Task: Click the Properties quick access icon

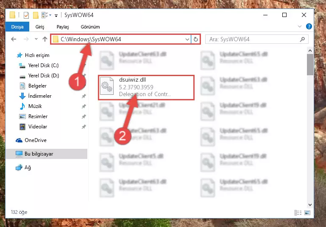Action: (26, 15)
